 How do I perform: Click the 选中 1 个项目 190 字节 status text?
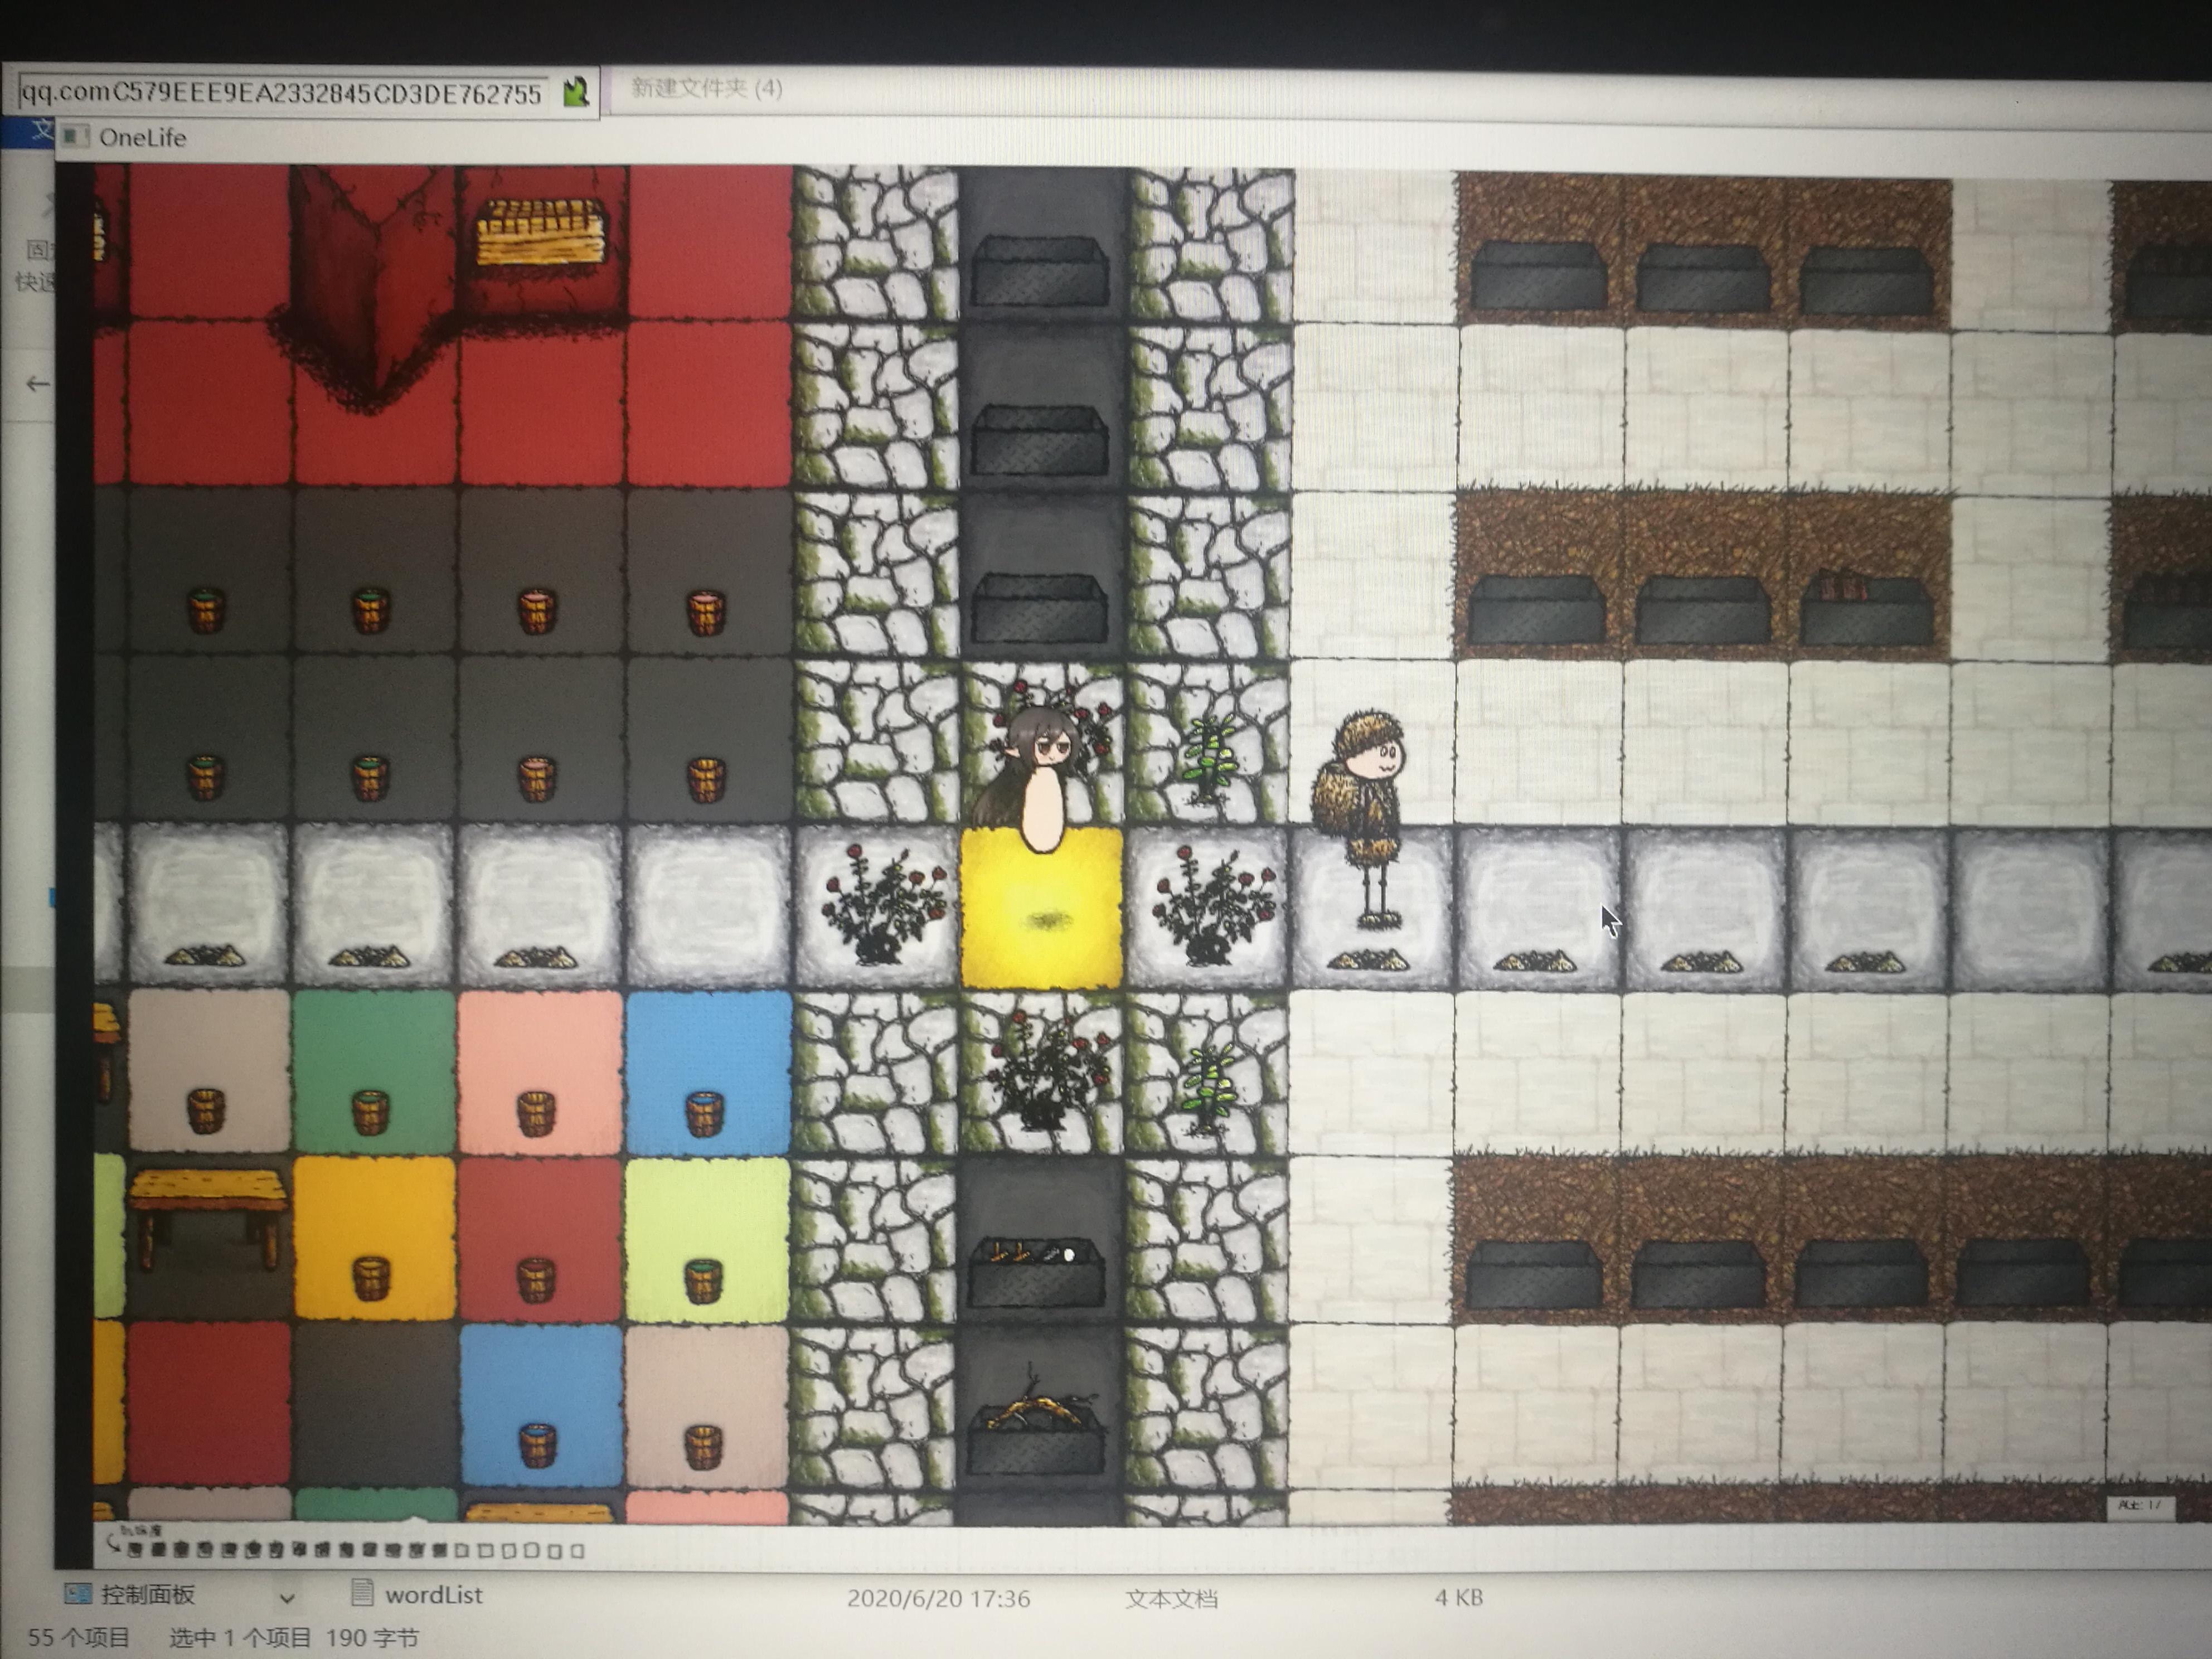click(293, 1638)
